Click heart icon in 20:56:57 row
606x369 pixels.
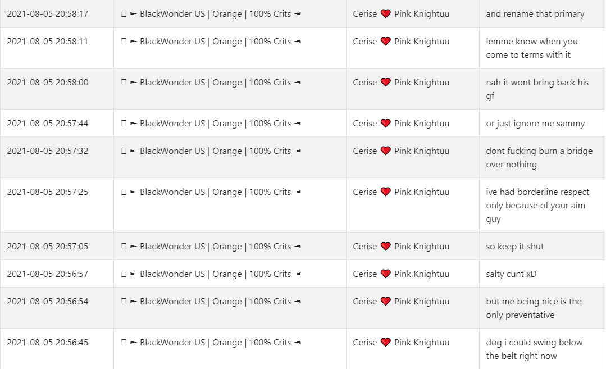385,274
